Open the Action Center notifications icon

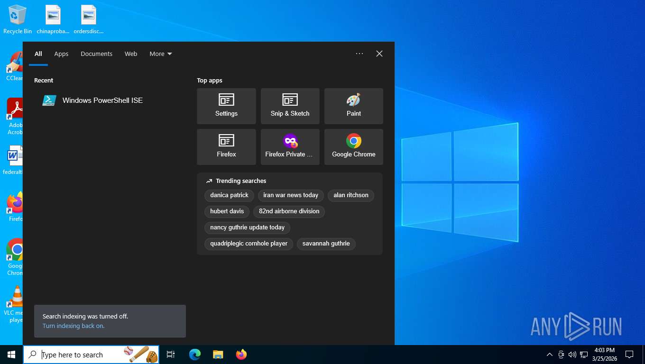629,355
